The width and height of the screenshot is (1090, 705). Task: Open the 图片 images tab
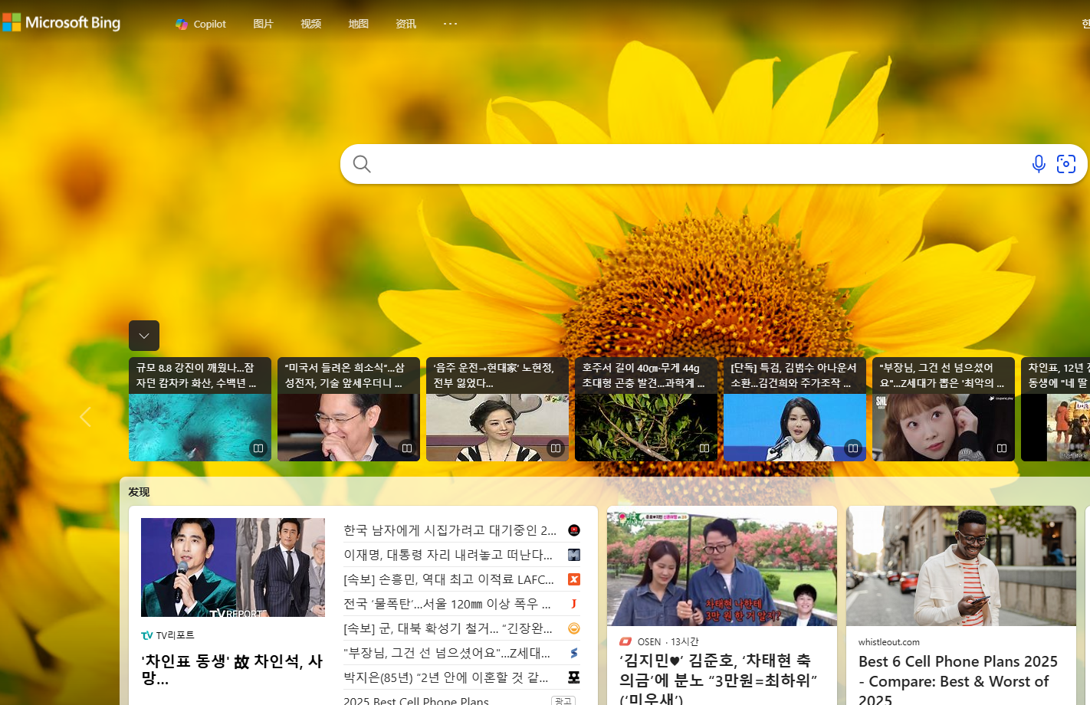point(263,24)
